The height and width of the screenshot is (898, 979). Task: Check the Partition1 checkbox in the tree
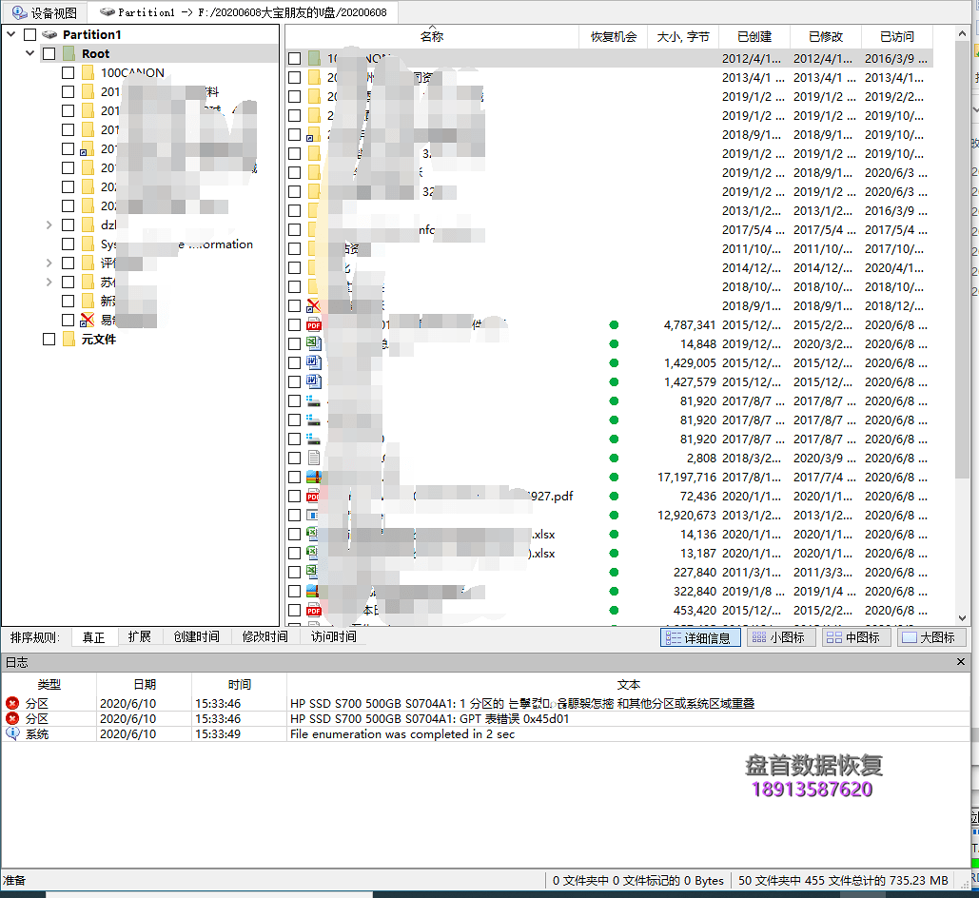(29, 34)
